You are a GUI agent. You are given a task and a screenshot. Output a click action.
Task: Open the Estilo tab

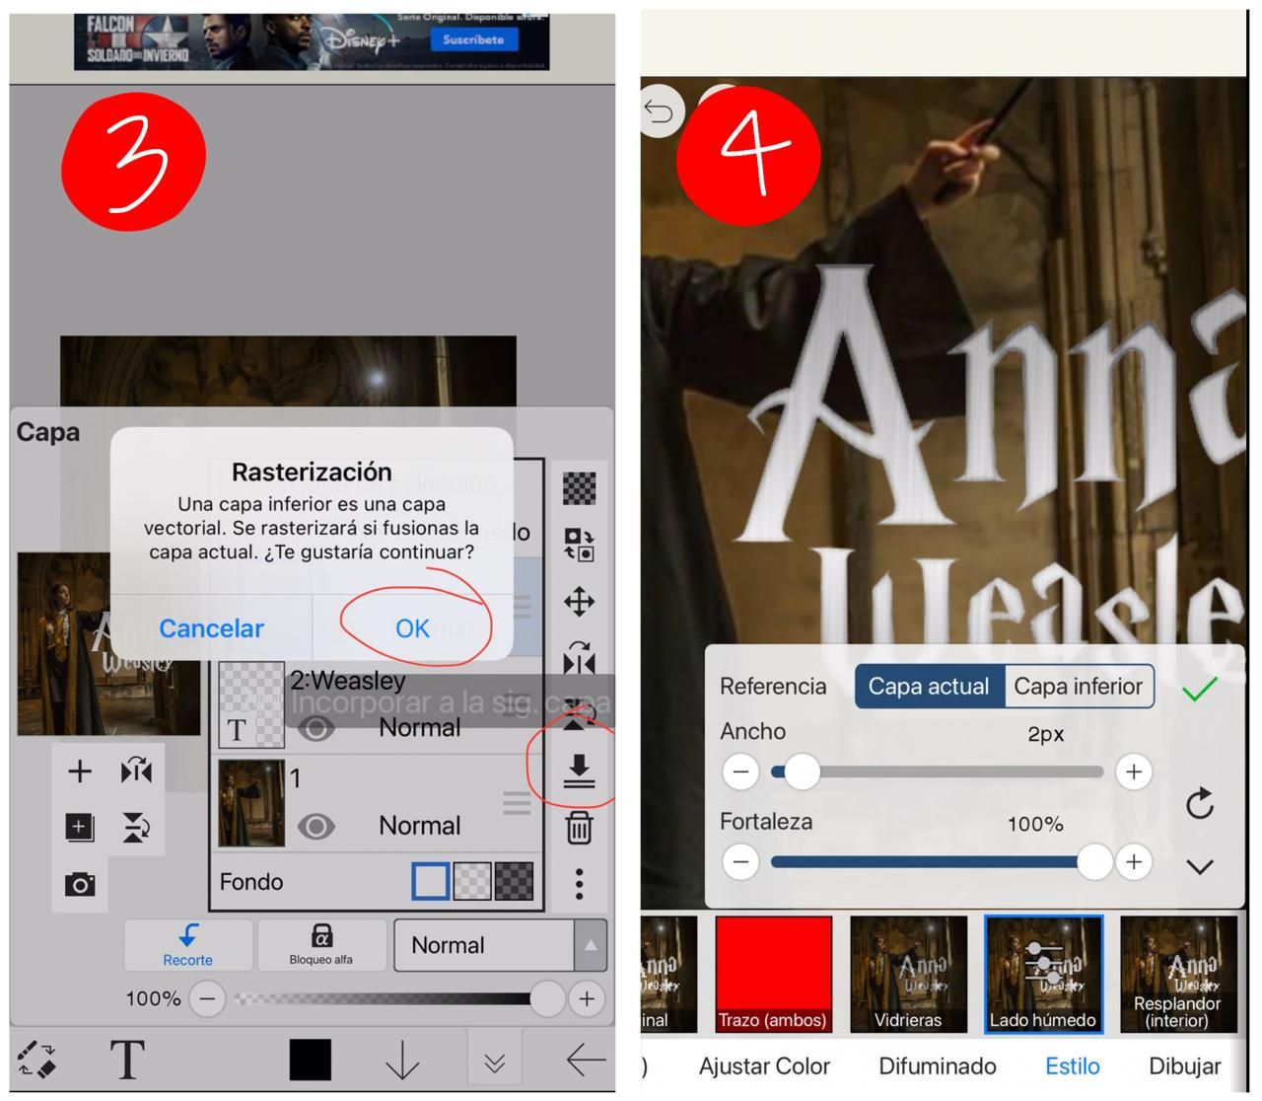[x=1073, y=1066]
